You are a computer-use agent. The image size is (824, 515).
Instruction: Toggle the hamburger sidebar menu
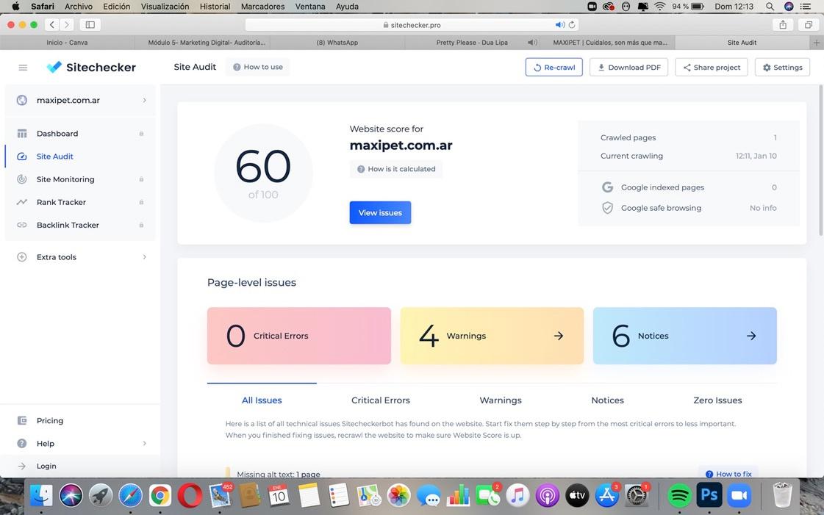pos(23,67)
